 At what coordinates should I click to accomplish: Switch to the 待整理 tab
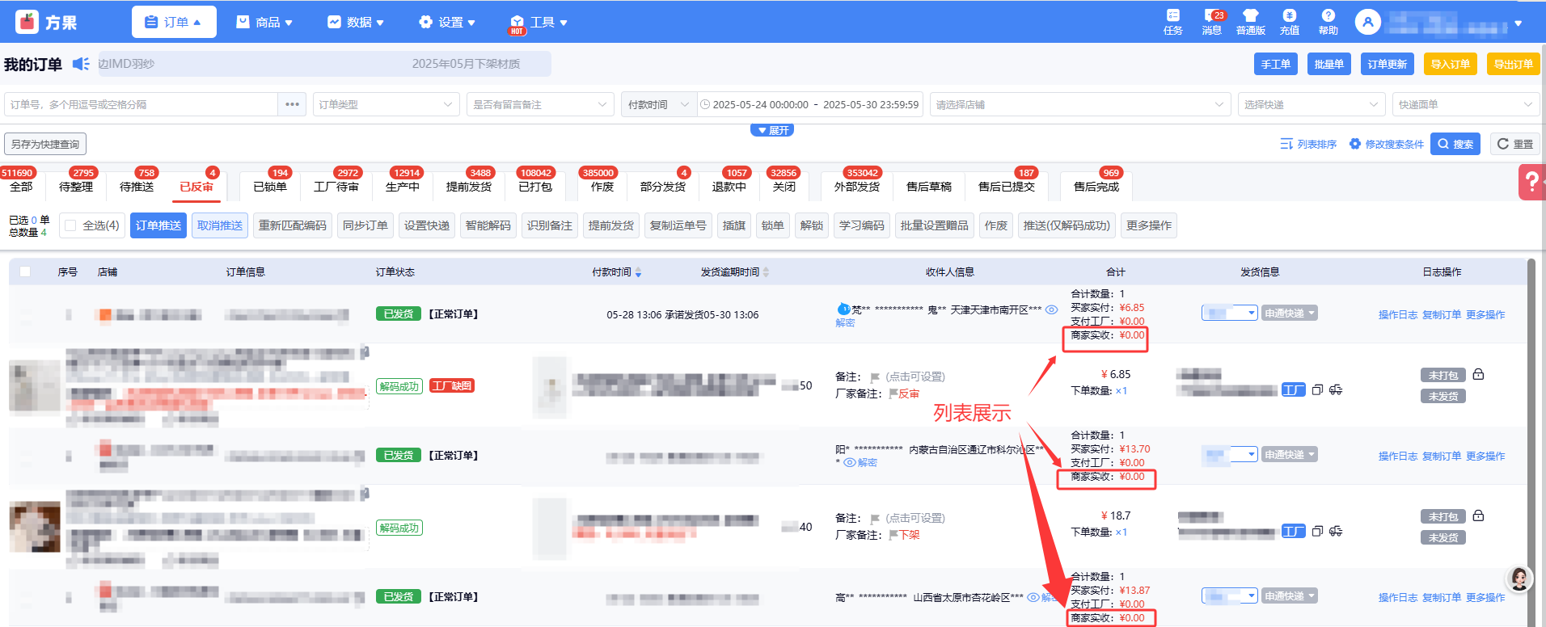[76, 187]
